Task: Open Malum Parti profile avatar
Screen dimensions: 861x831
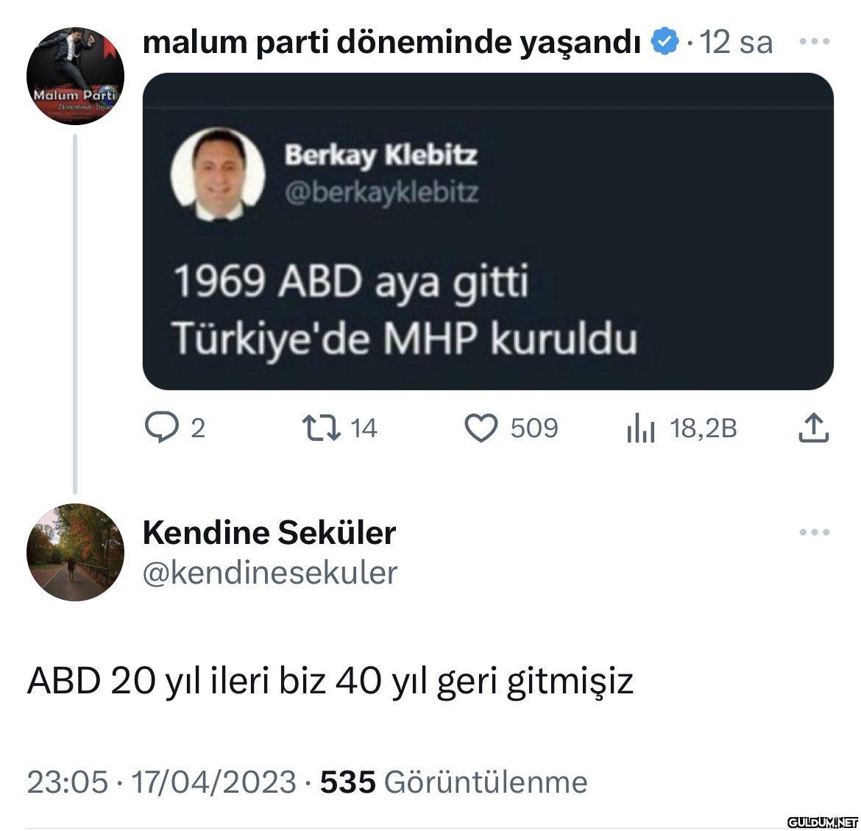Action: pos(75,76)
